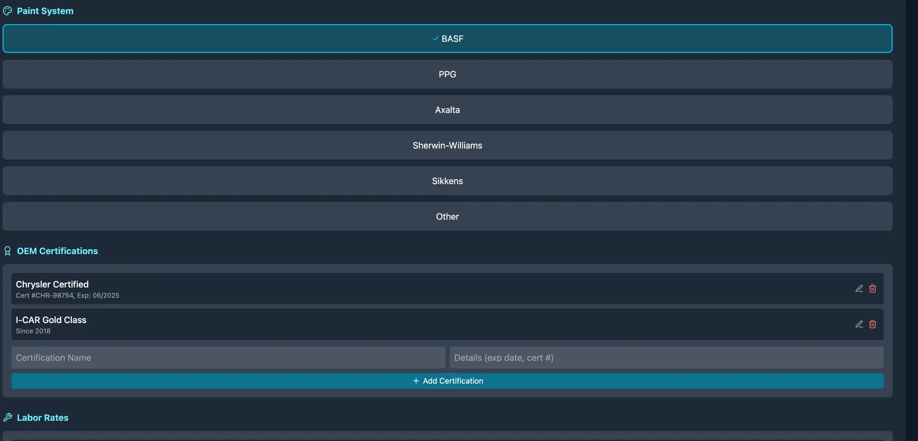Select BASF paint system option
The height and width of the screenshot is (441, 918).
[x=447, y=39]
